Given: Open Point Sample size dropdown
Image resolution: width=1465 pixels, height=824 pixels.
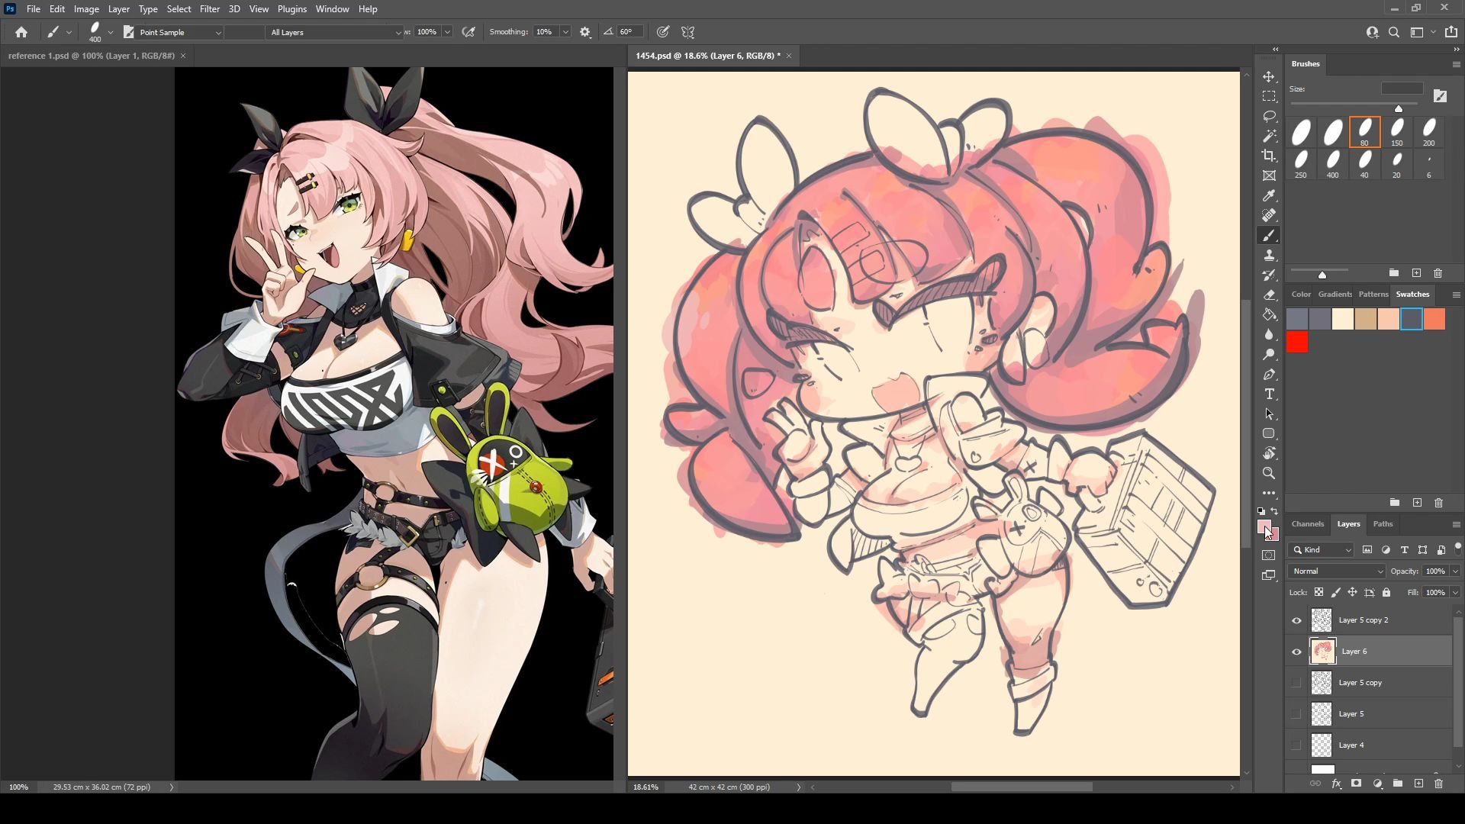Looking at the screenshot, I should click(179, 32).
